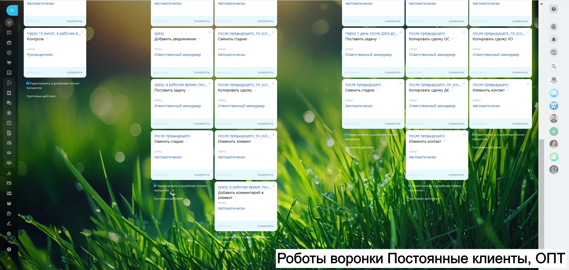This screenshot has width=569, height=270.
Task: Click the magnifier search icon in right sidebar
Action: click(x=554, y=67)
